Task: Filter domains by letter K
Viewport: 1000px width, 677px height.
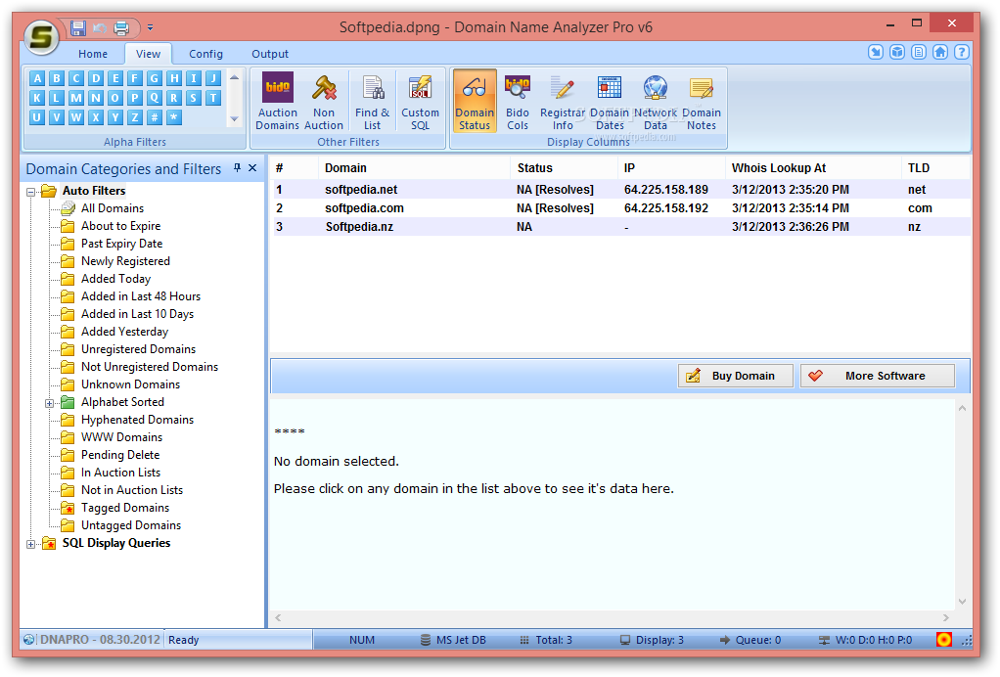Action: coord(37,98)
